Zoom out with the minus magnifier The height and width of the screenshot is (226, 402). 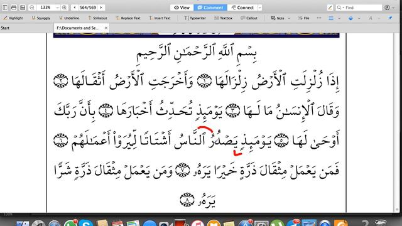point(32,8)
